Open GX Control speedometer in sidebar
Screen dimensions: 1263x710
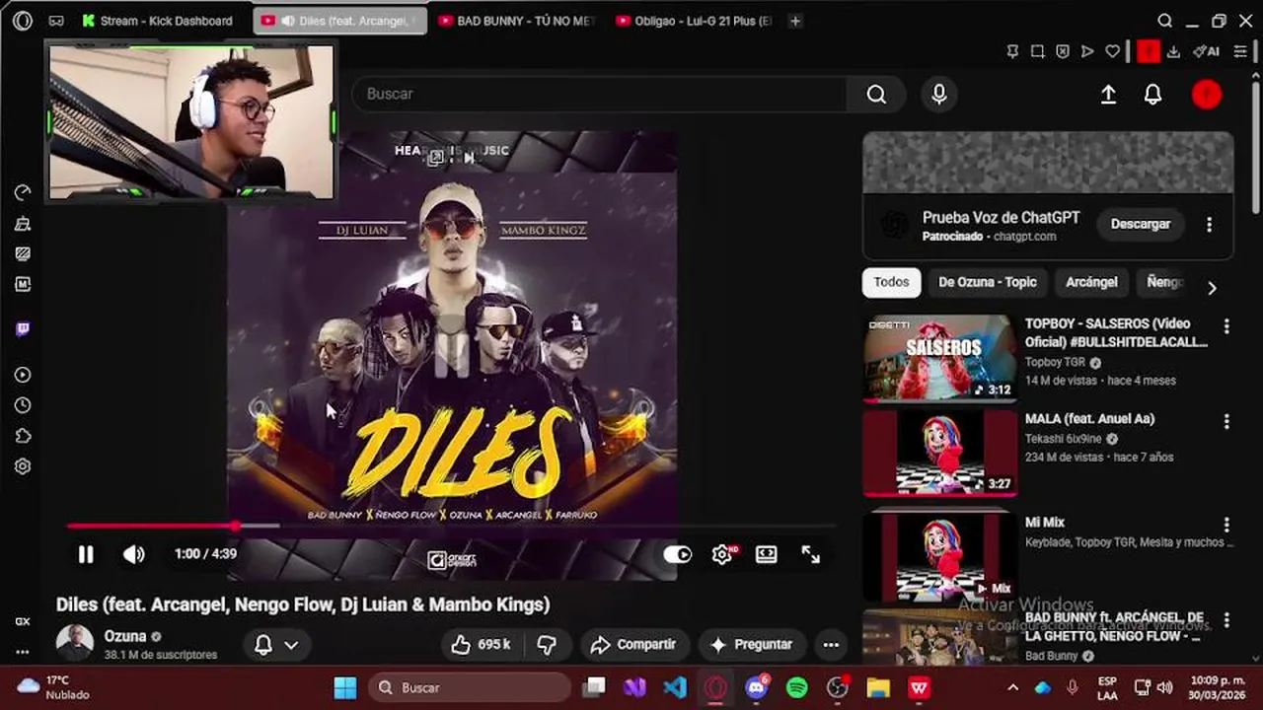tap(23, 193)
